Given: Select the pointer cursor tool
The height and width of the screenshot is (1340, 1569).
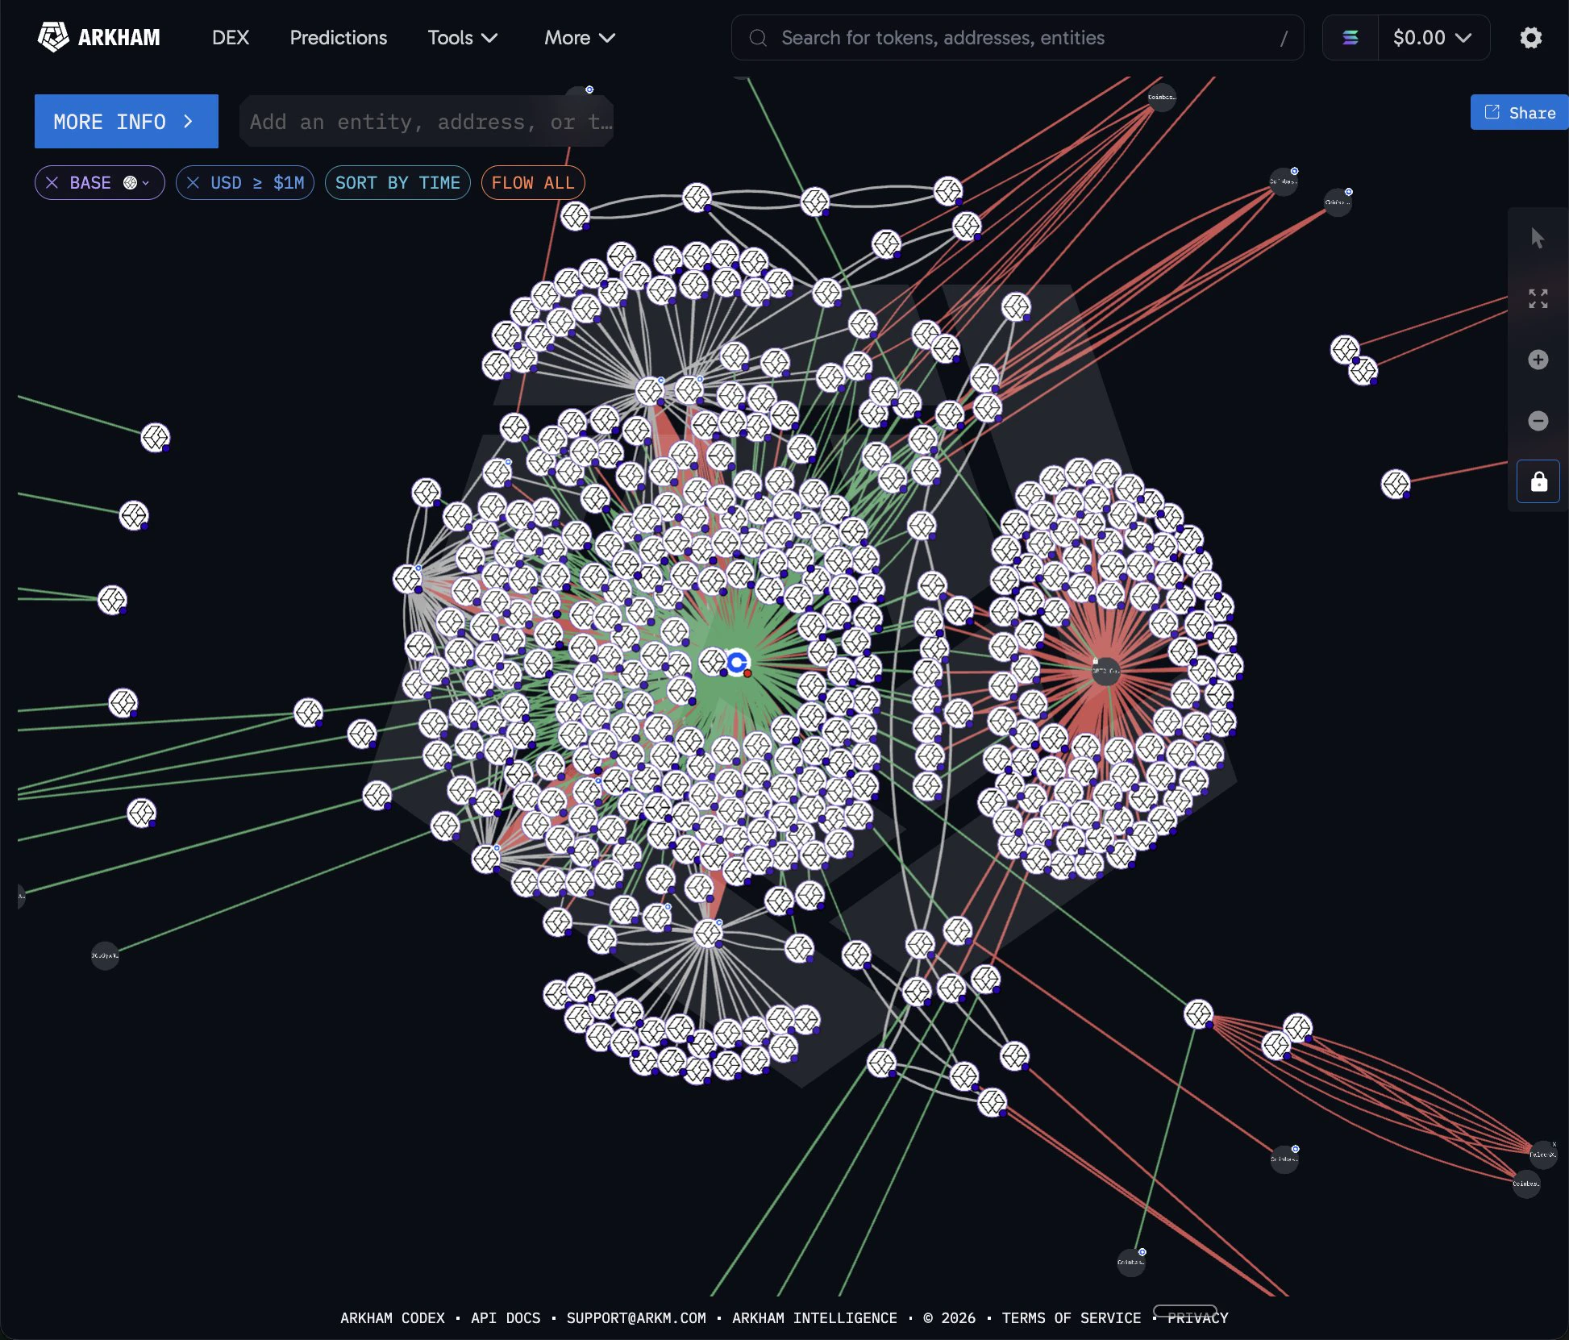Looking at the screenshot, I should [1538, 238].
